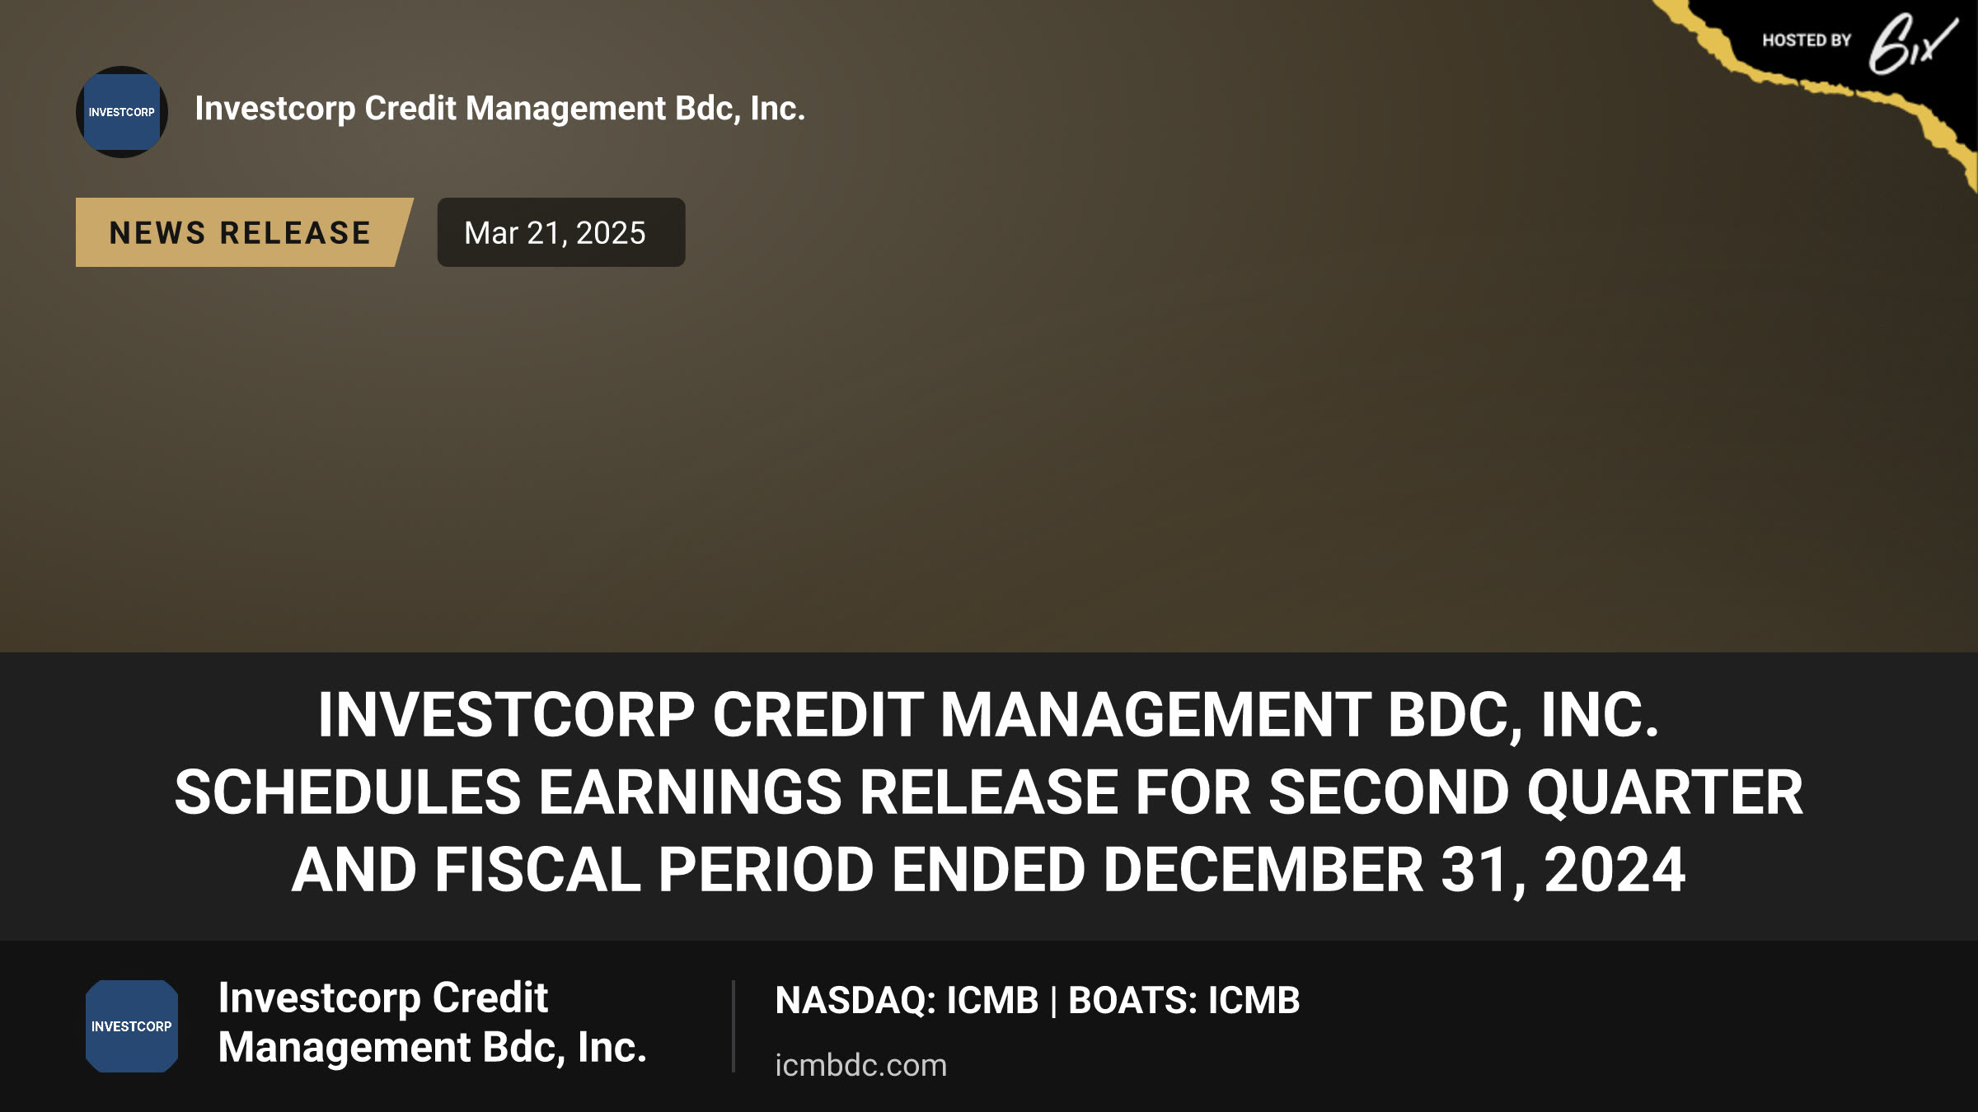Click headline line AND FISCAL PERIOD ENDED DECEMBER 31, 2024
The height and width of the screenshot is (1112, 1978).
[989, 870]
